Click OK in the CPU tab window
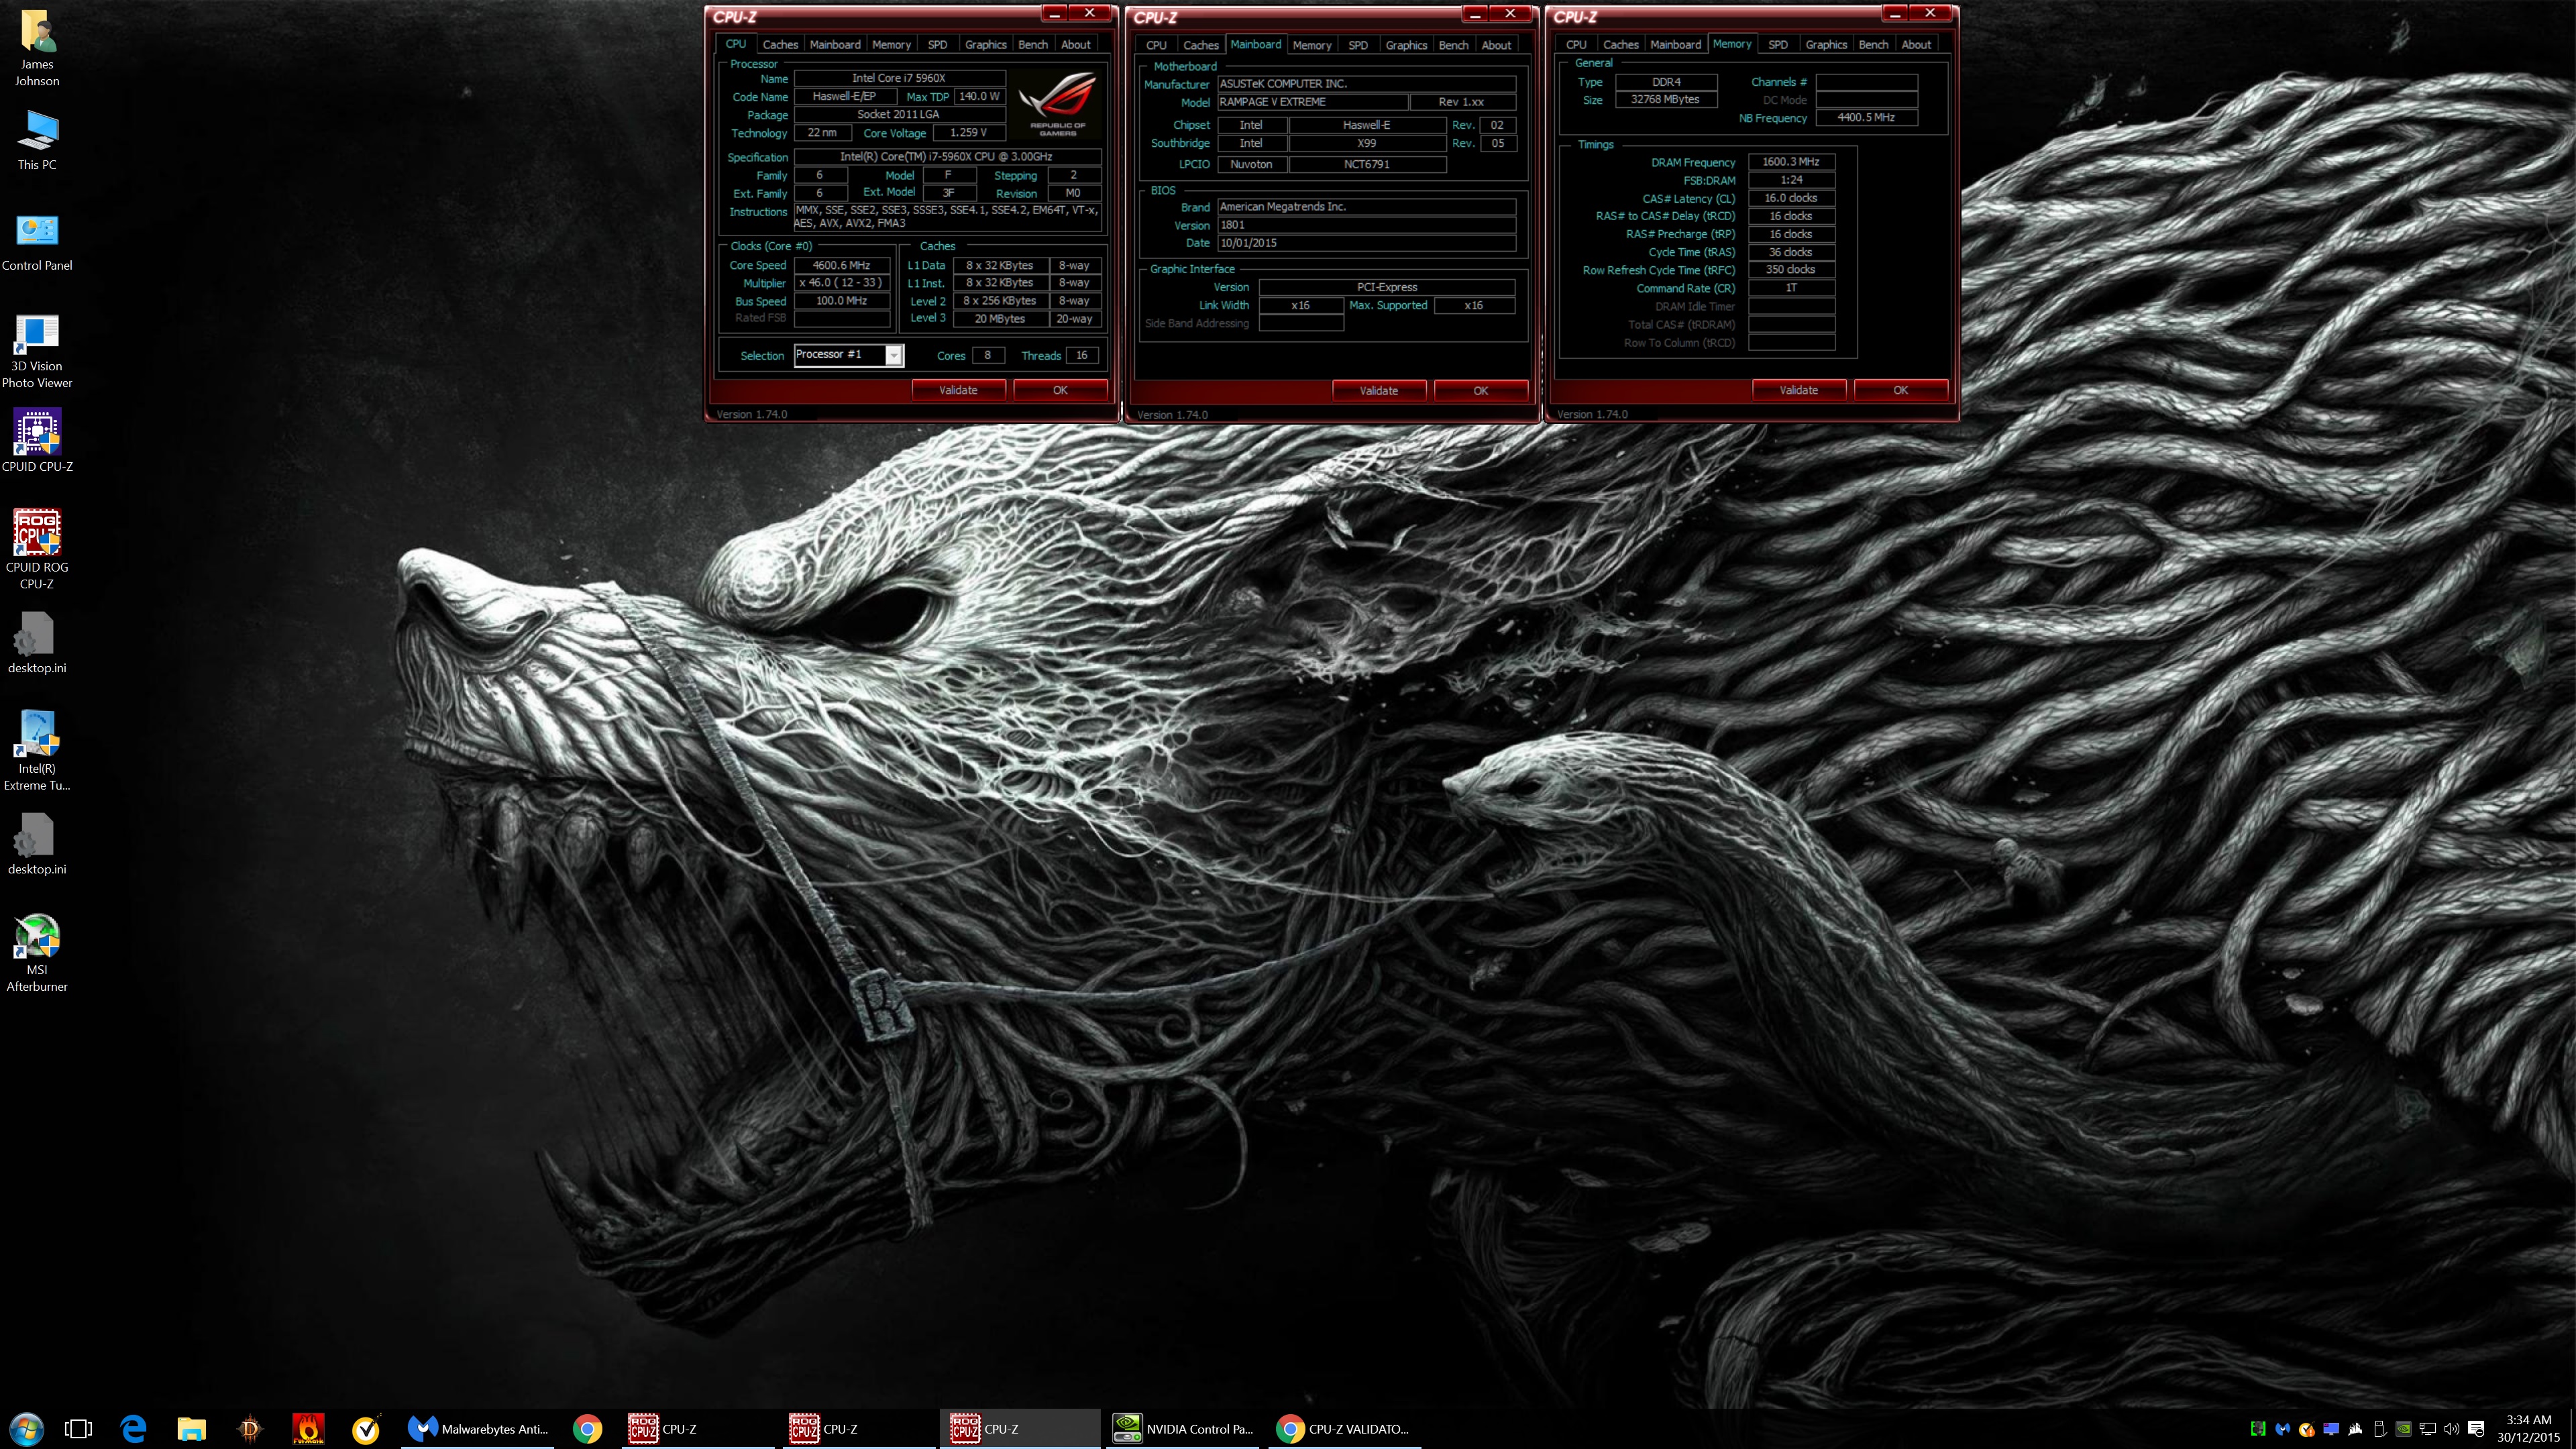This screenshot has height=1449, width=2576. coord(1060,390)
